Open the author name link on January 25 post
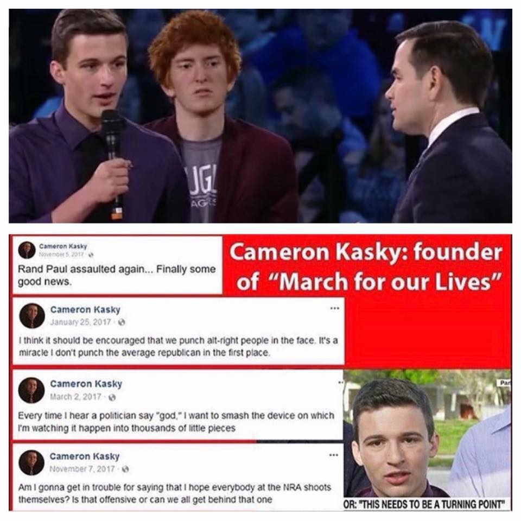The image size is (521, 521). [x=85, y=309]
